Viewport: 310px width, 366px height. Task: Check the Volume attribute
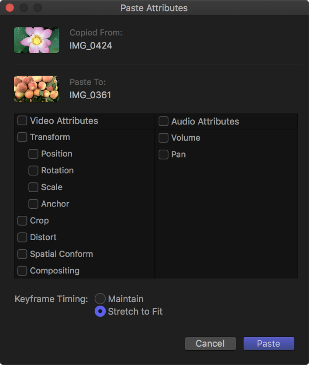(x=163, y=138)
